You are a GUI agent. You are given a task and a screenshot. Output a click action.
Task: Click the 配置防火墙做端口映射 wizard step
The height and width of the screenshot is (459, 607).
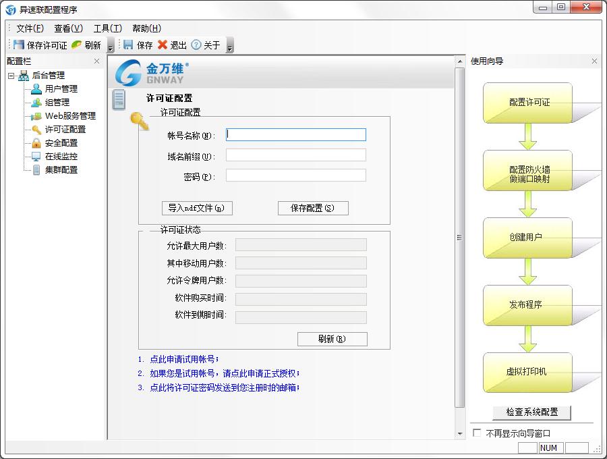[527, 170]
